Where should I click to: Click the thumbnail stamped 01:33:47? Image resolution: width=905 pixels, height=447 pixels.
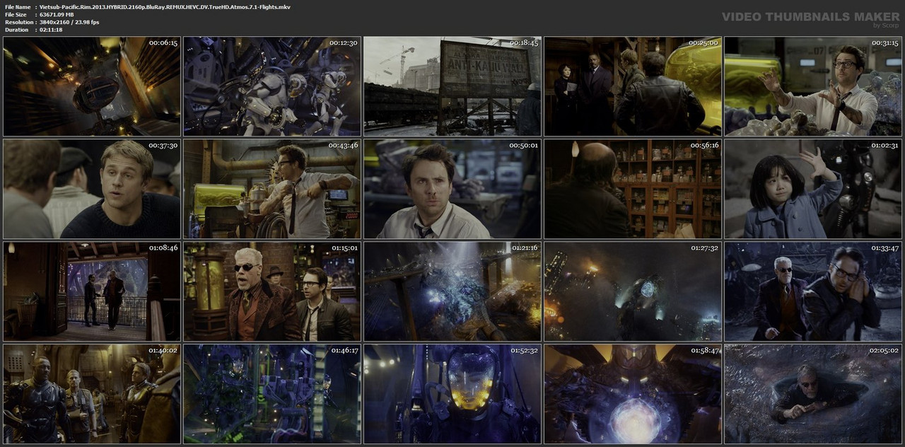pos(813,291)
